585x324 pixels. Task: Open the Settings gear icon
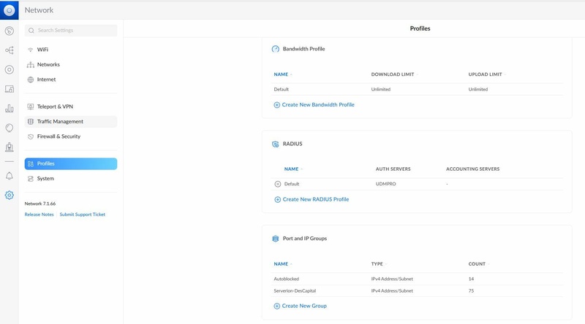click(x=10, y=195)
